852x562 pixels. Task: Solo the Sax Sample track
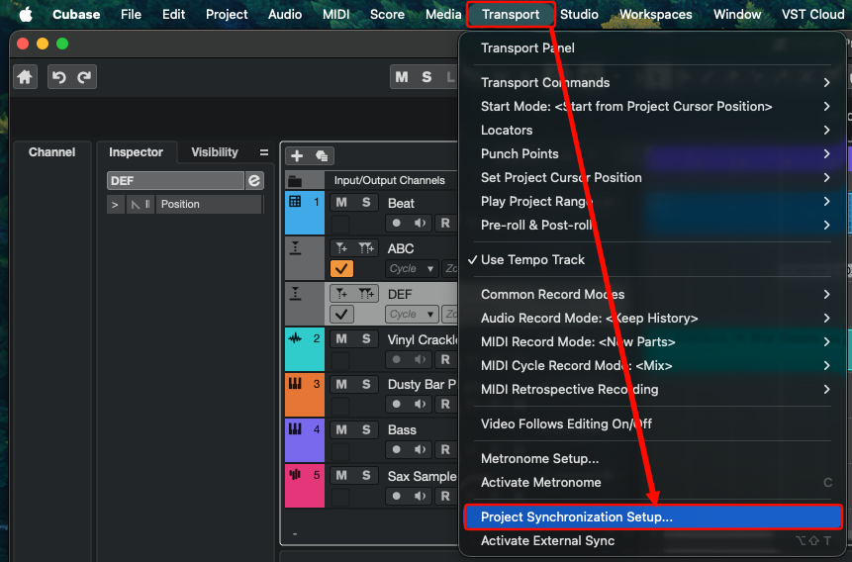pyautogui.click(x=366, y=475)
